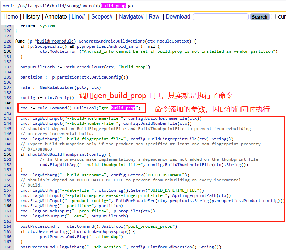Toggle Line# numbering
Screen dimensions: 286x250
point(78,17)
